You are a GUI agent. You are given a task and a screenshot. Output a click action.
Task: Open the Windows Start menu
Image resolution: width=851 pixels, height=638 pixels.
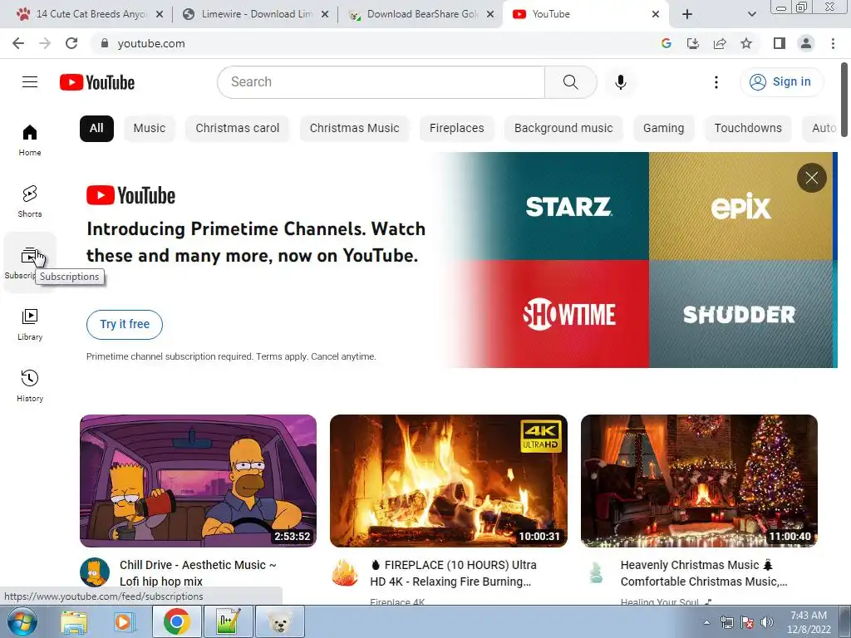click(x=22, y=621)
